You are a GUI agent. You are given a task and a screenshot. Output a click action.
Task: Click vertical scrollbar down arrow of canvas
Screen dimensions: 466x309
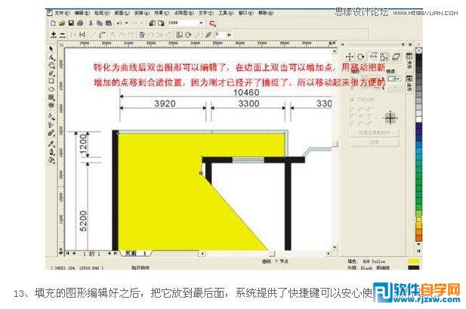click(335, 248)
